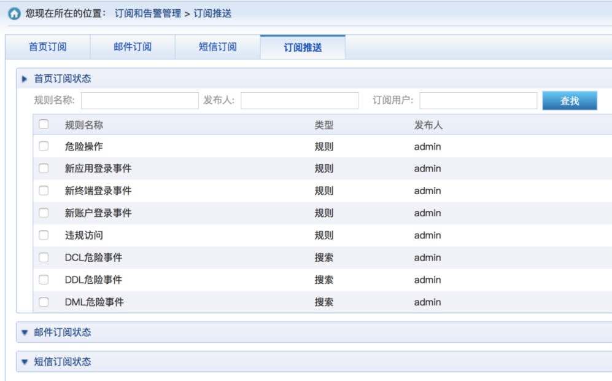Tick the 新应用登录事件 checkbox

[x=44, y=168]
